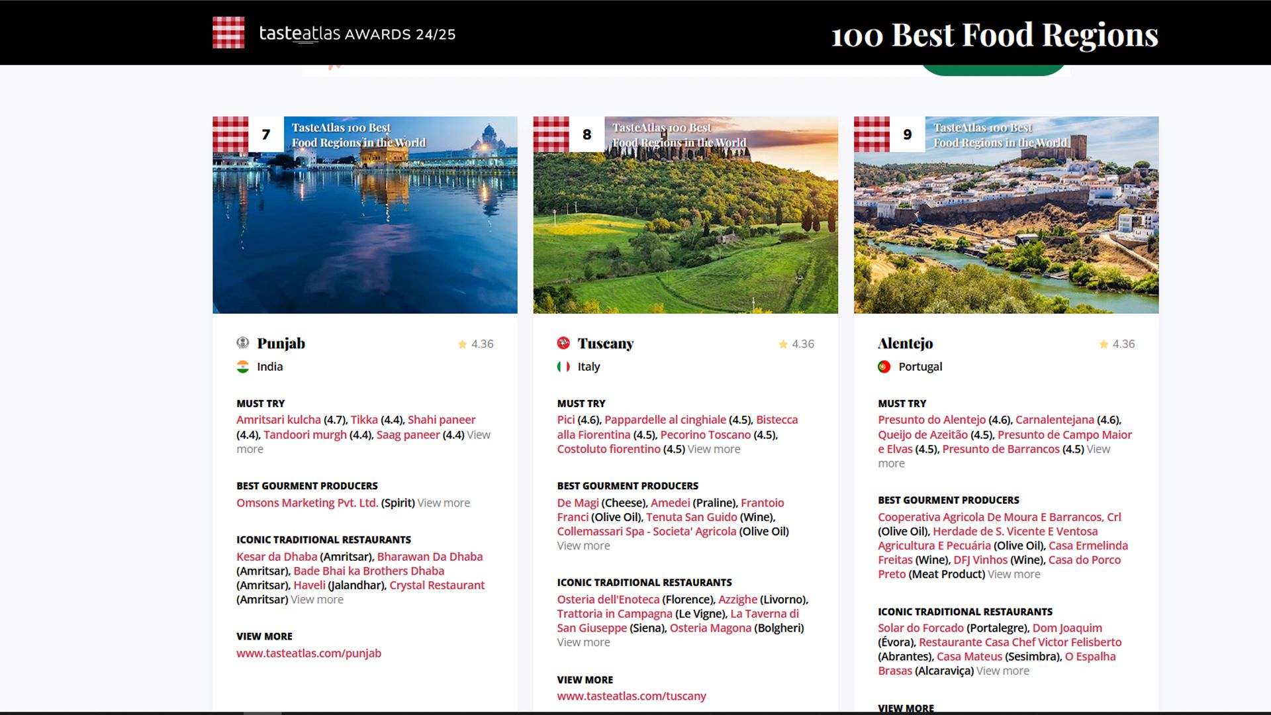This screenshot has height=715, width=1271.
Task: Open the Haveli restaurant link
Action: coord(309,585)
